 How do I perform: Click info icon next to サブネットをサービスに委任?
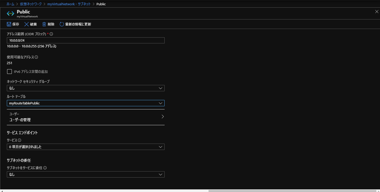[45, 168]
